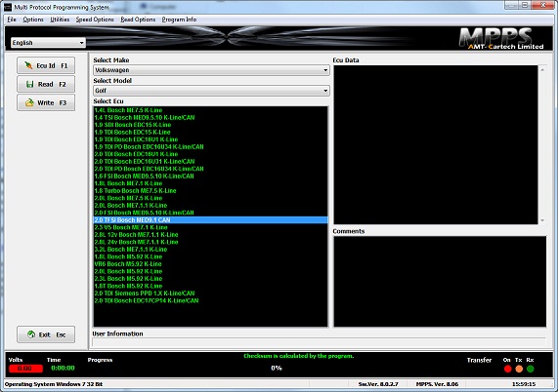
Task: Open the Speed Options menu
Action: tap(95, 20)
